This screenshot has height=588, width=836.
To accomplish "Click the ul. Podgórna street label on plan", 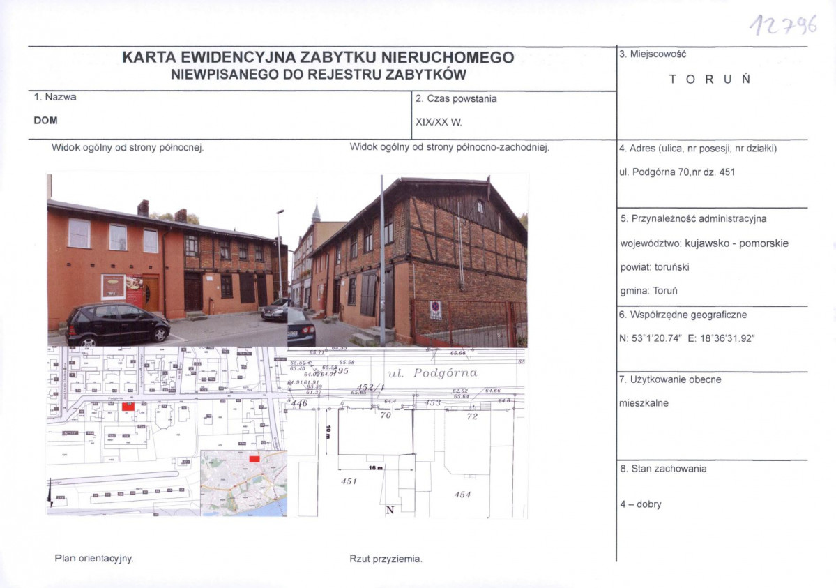I will (432, 373).
